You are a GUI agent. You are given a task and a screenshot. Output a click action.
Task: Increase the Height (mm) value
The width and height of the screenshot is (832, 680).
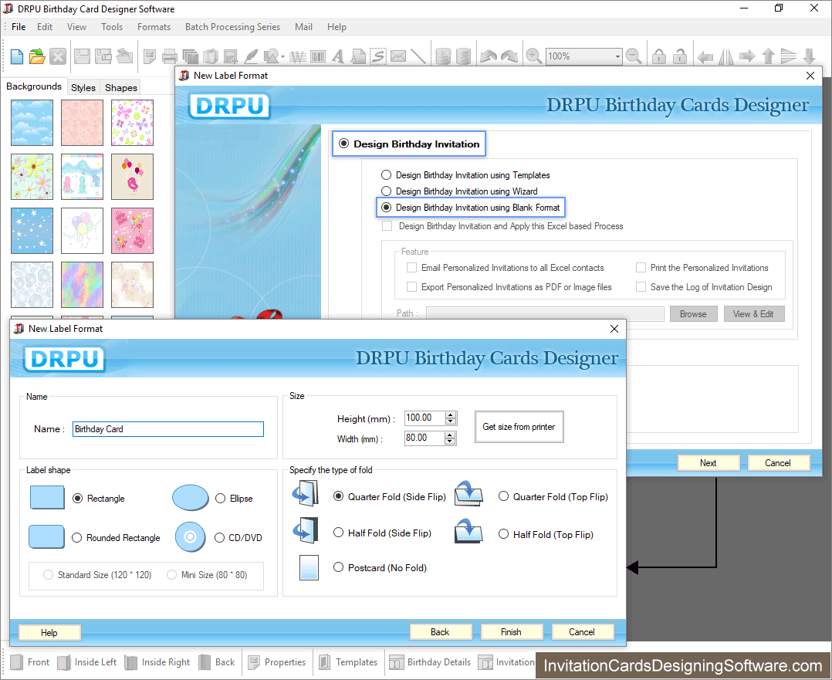coord(451,414)
